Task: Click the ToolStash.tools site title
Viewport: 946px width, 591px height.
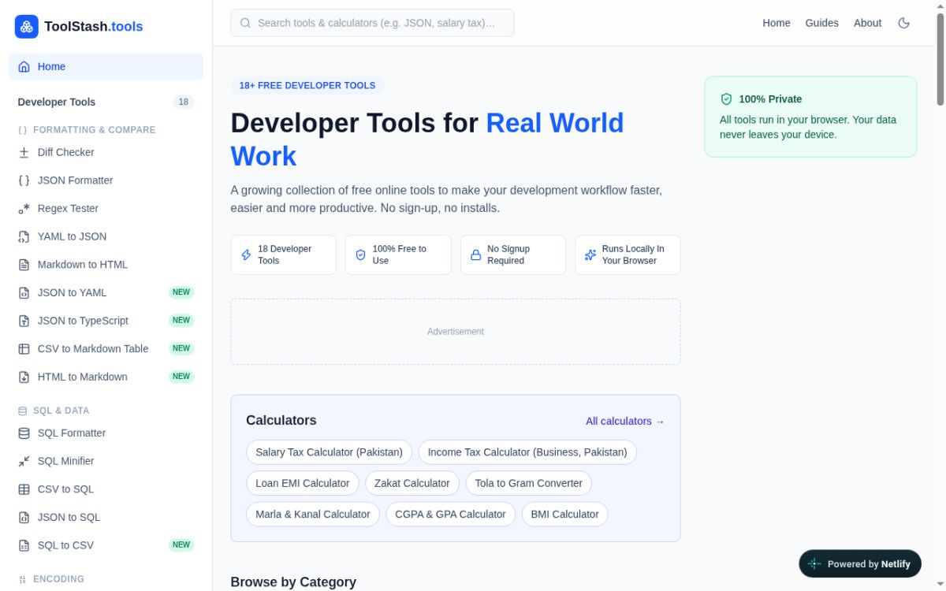Action: [94, 27]
